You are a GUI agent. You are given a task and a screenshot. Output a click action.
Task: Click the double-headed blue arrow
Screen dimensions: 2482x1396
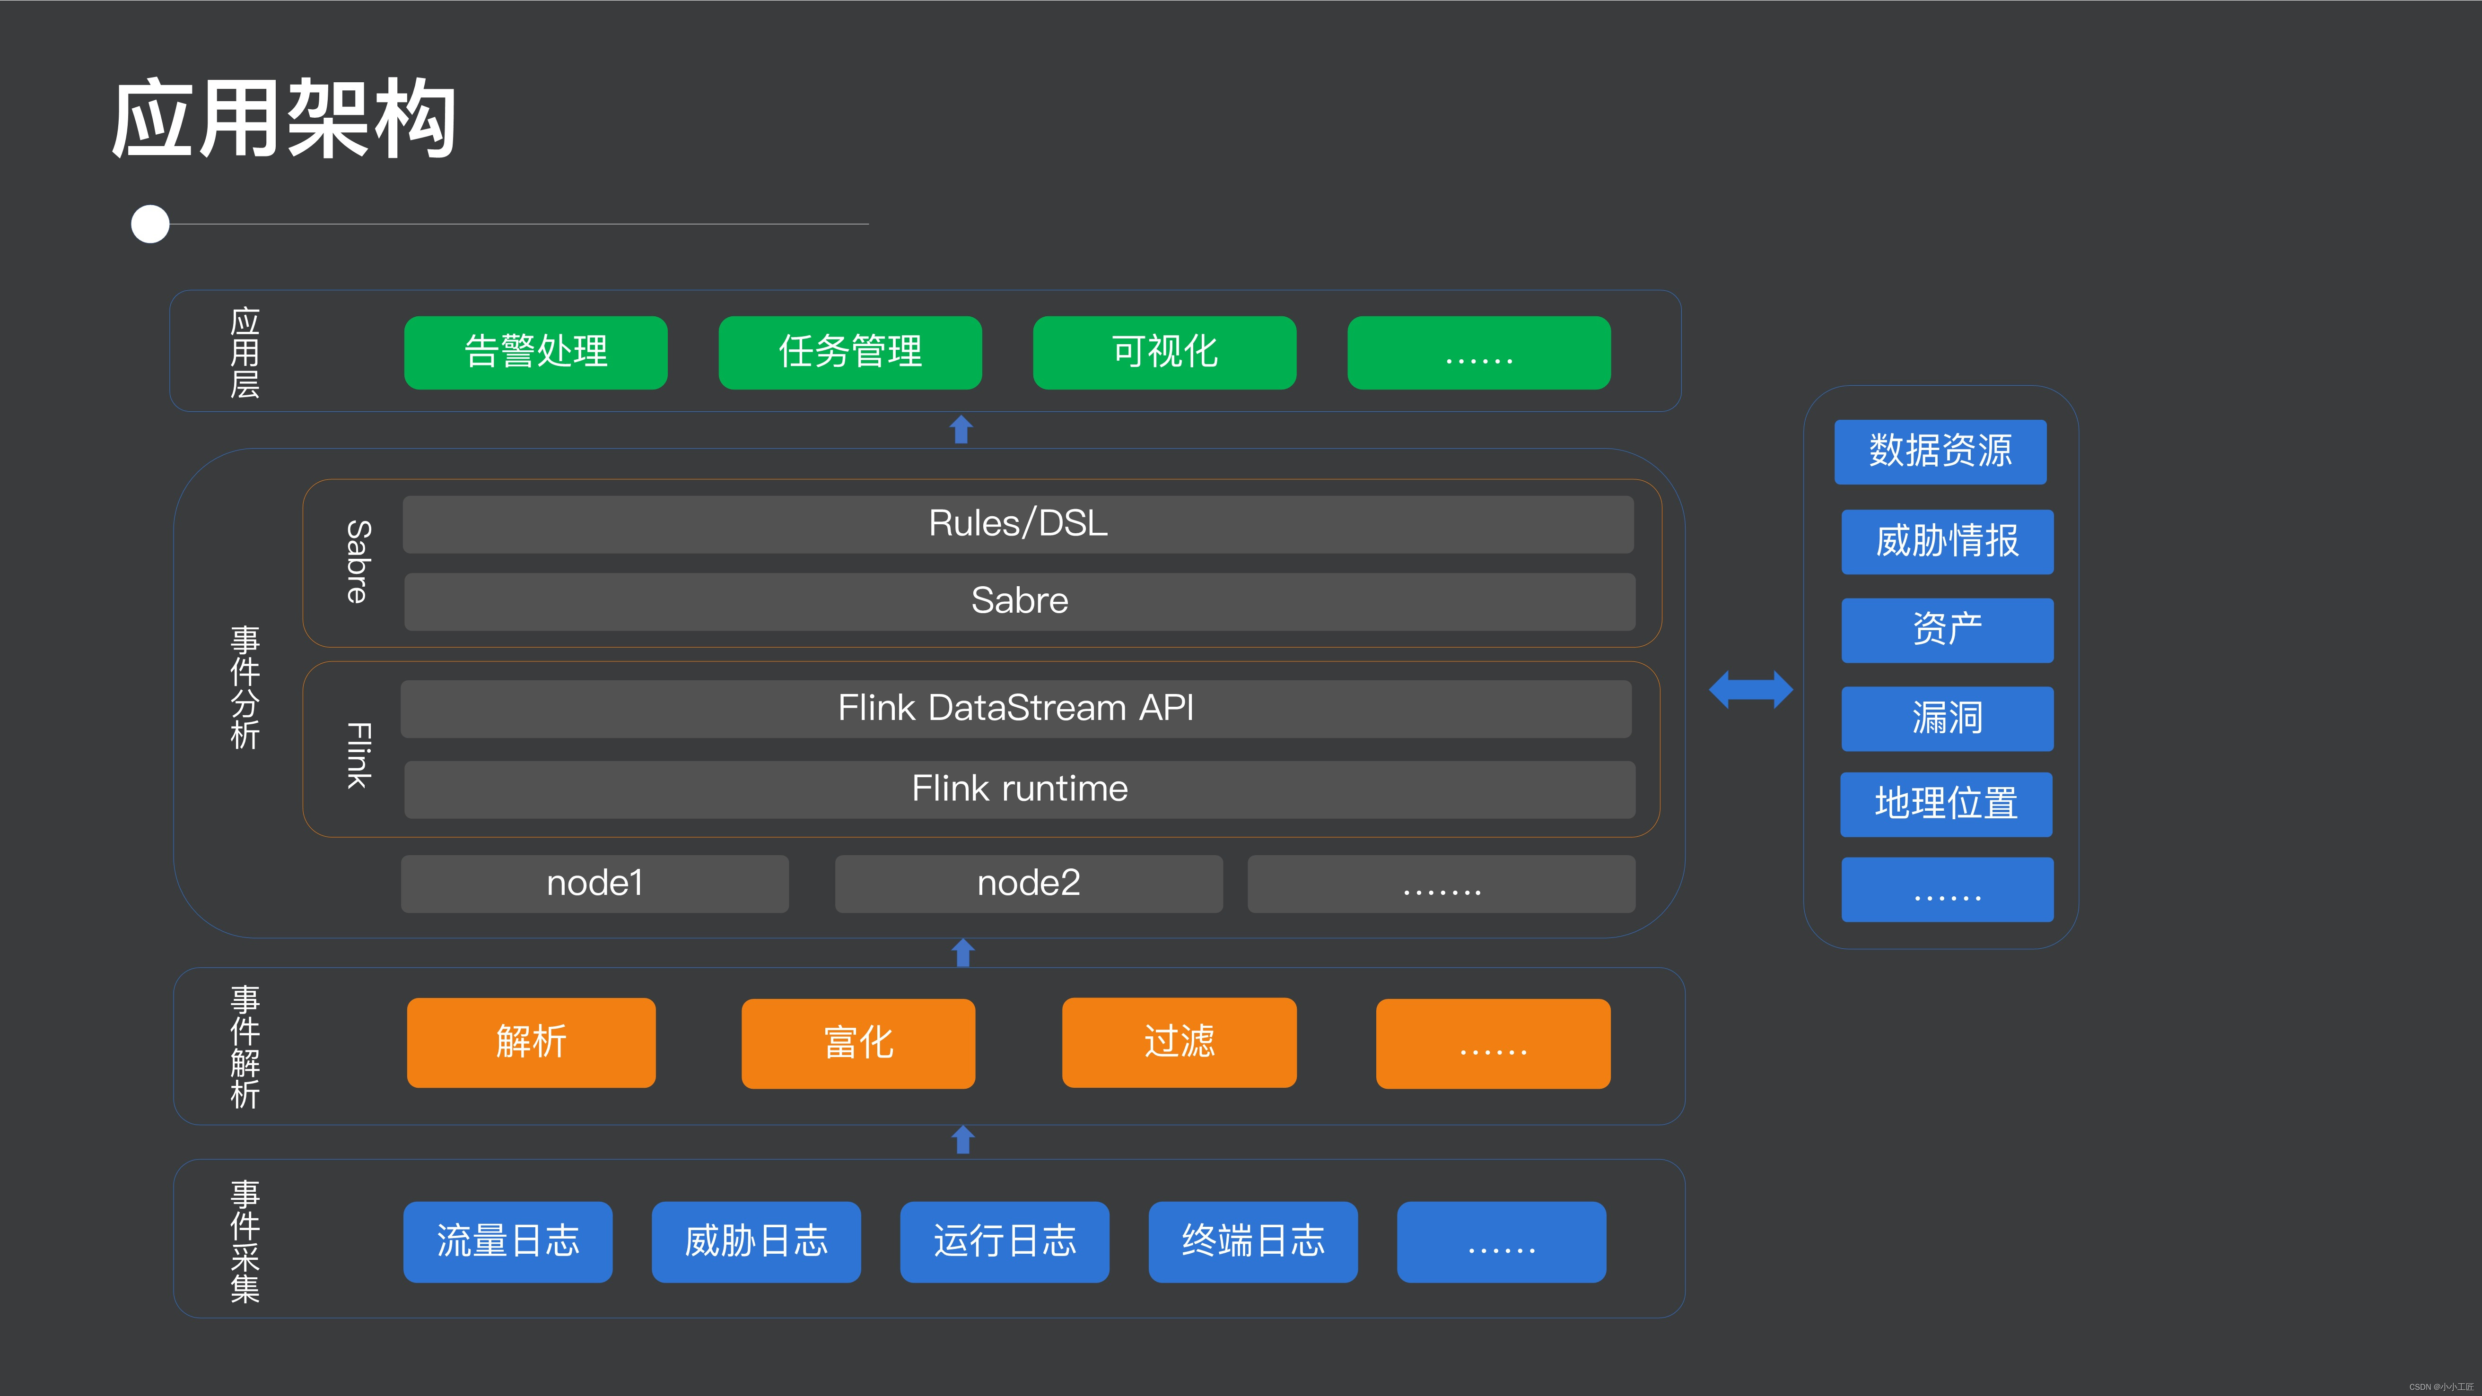1751,690
